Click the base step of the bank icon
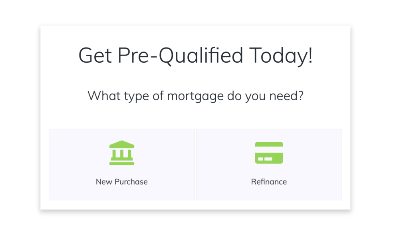The height and width of the screenshot is (234, 409). [121, 164]
